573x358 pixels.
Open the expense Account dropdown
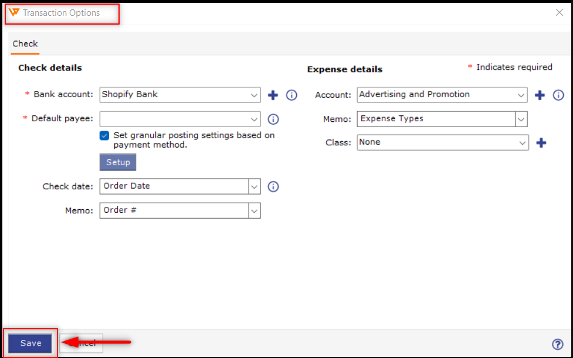(x=521, y=95)
